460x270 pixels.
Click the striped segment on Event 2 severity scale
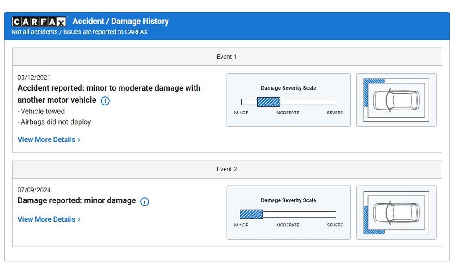251,214
